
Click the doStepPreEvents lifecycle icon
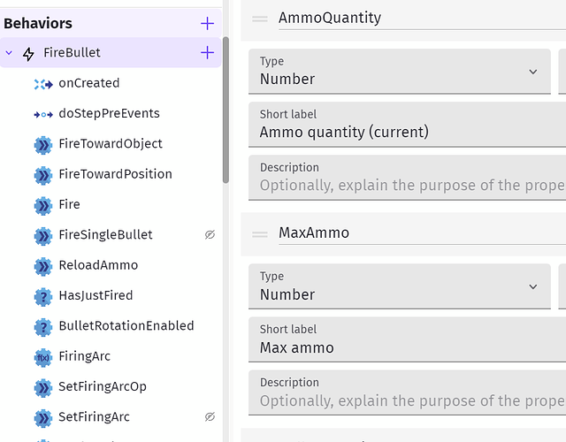point(43,114)
